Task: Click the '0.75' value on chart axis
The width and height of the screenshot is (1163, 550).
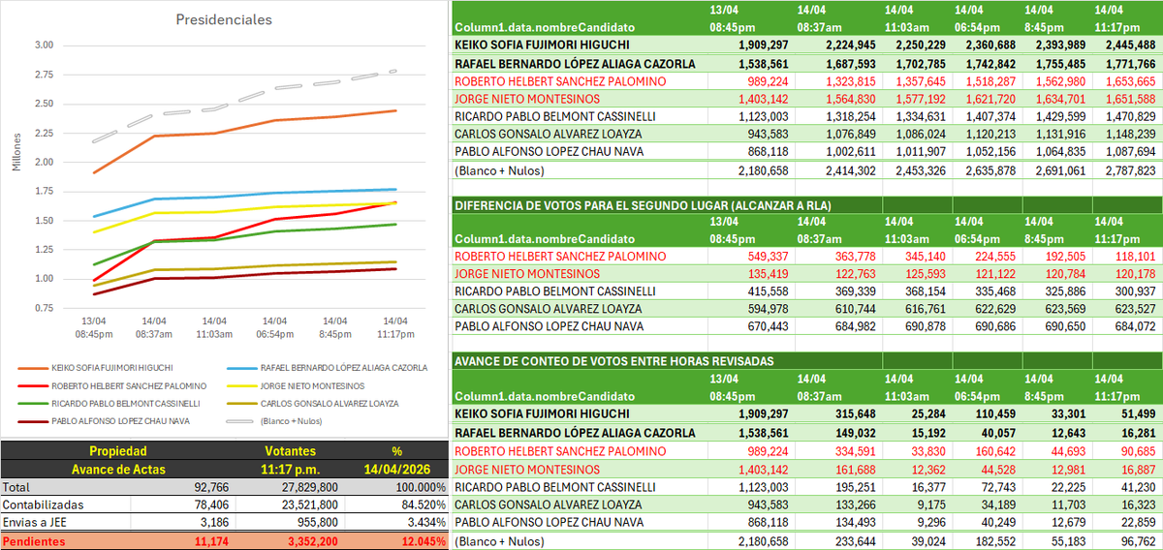Action: [x=43, y=308]
